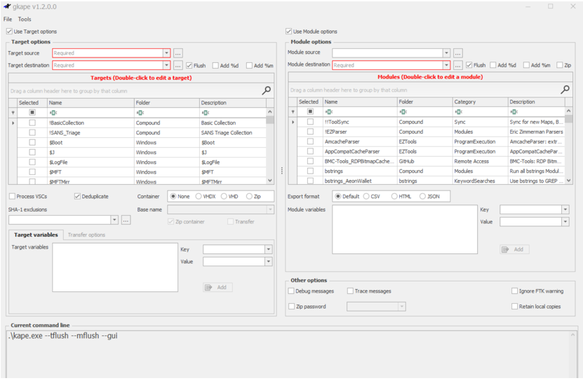Select HTML export format
The width and height of the screenshot is (583, 383).
pos(394,196)
